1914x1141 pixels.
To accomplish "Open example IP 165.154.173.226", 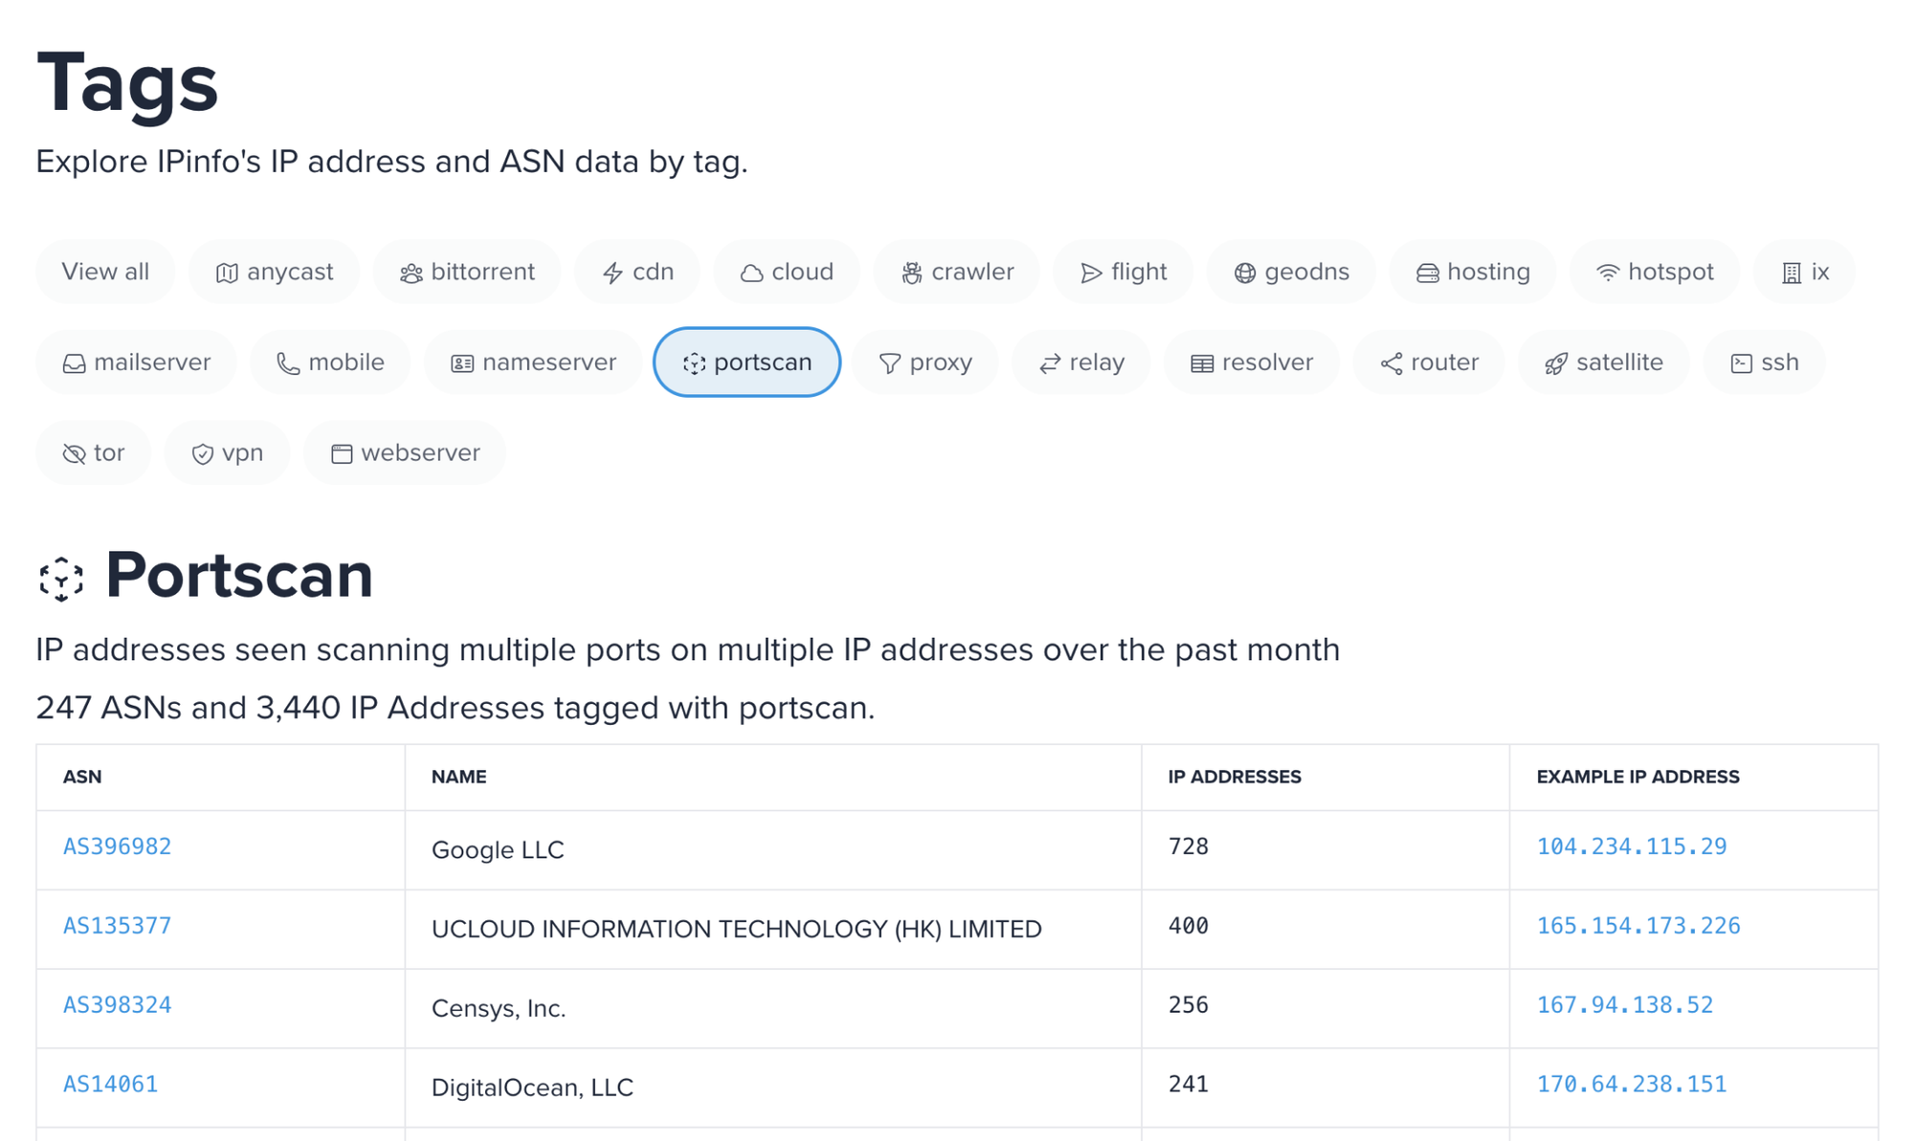I will coord(1637,926).
